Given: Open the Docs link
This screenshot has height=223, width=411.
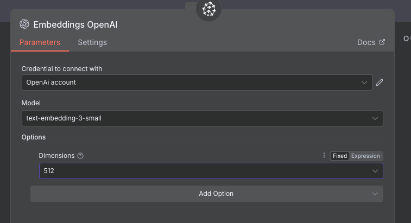Looking at the screenshot, I should tap(366, 42).
